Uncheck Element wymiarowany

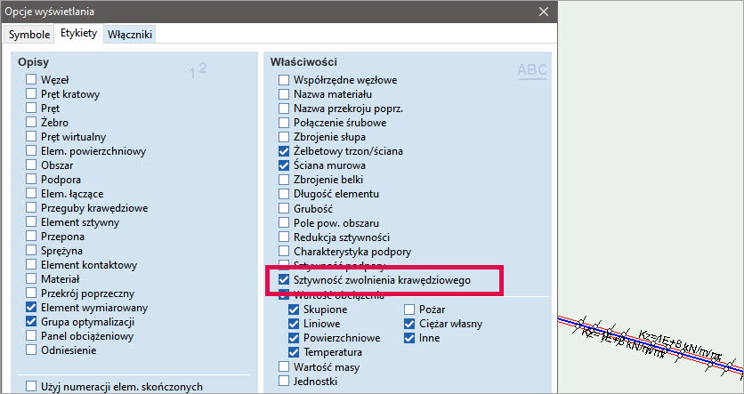click(32, 308)
